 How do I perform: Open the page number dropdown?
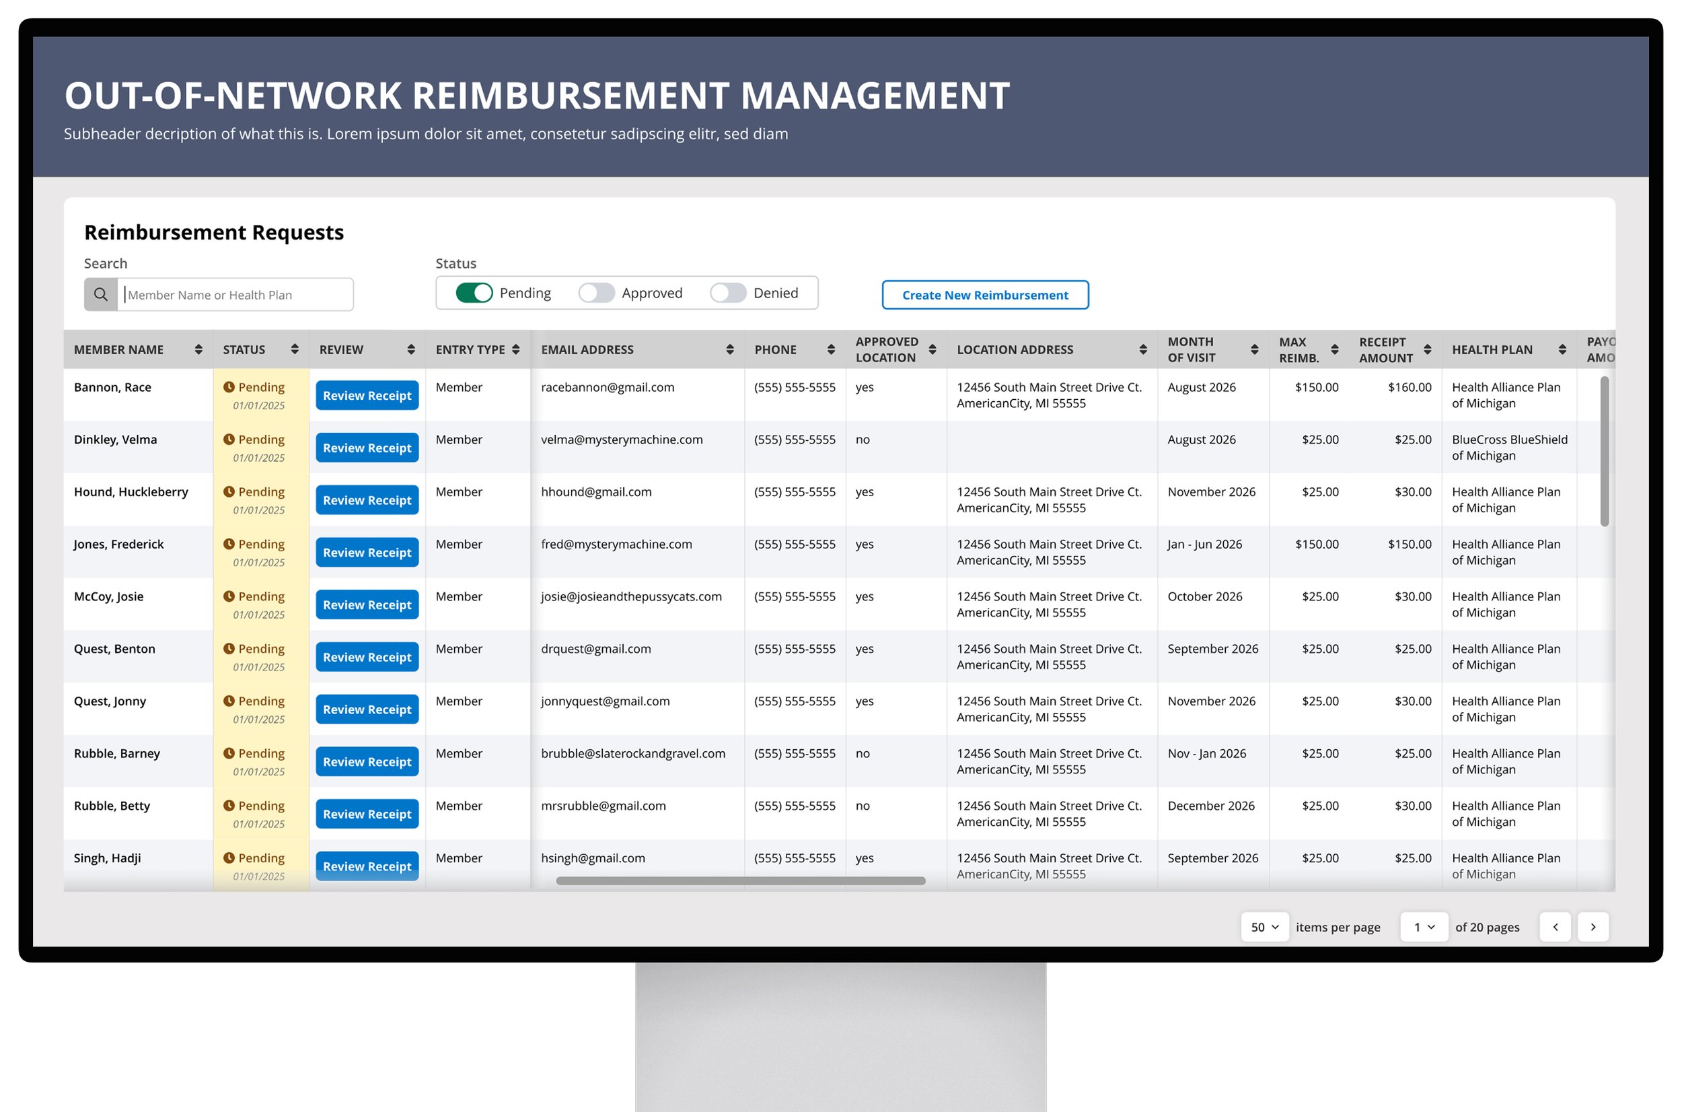(x=1424, y=927)
